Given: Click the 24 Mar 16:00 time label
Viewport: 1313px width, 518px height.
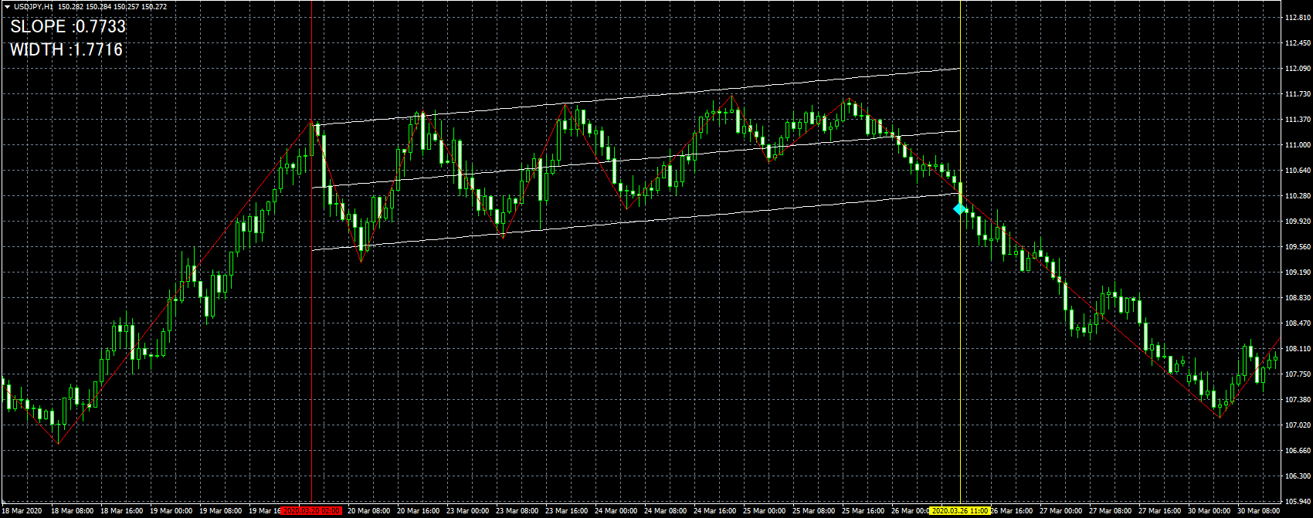Looking at the screenshot, I should [715, 511].
